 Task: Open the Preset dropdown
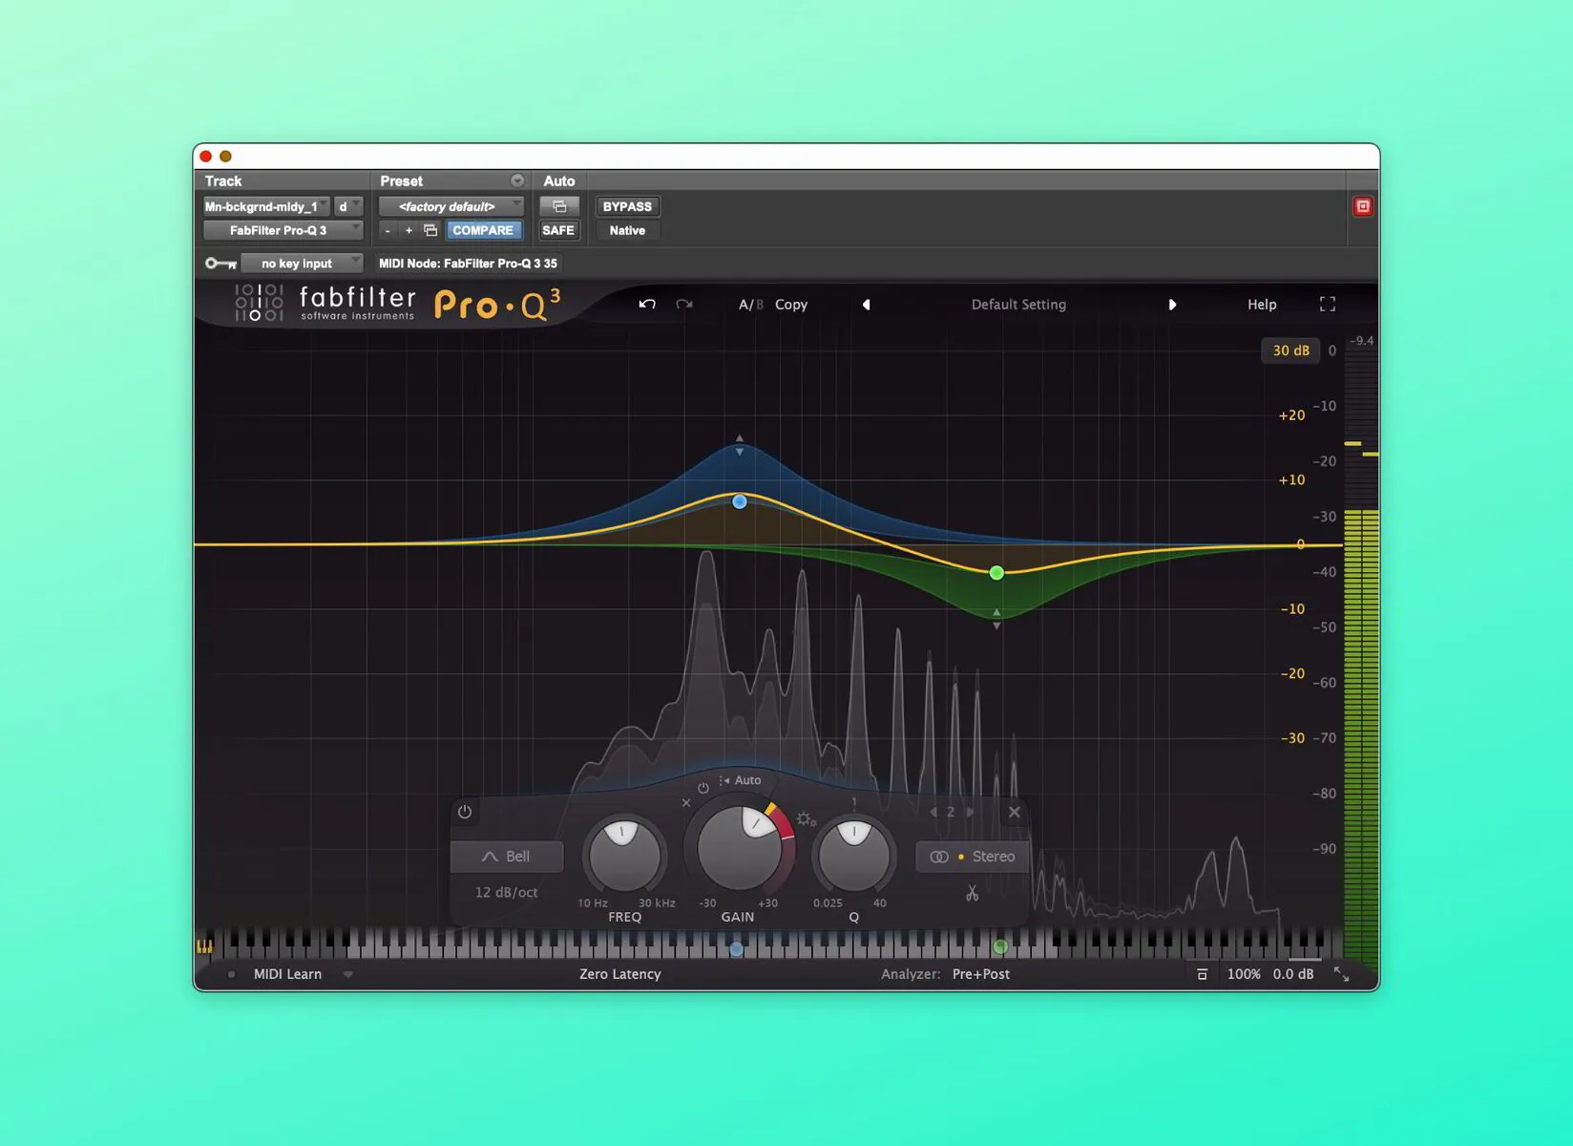pyautogui.click(x=451, y=205)
